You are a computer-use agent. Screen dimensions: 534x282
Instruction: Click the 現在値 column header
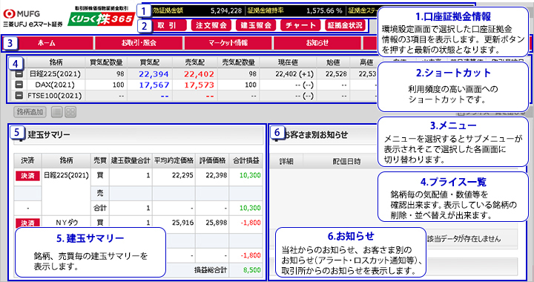[x=288, y=62]
